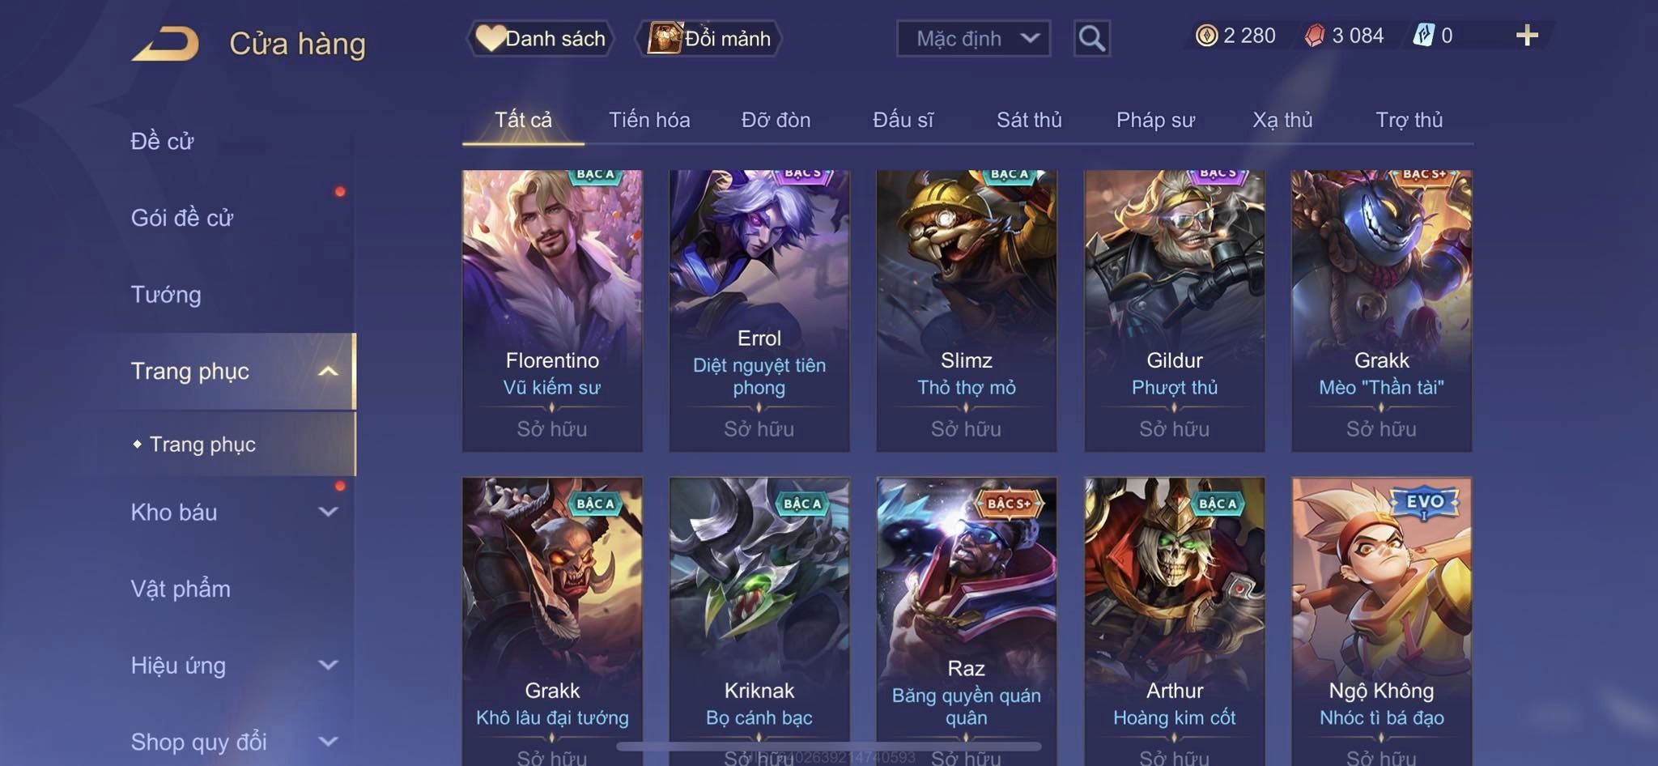Expand the Hiệu ứng sidebar section
This screenshot has width=1658, height=766.
tap(328, 665)
